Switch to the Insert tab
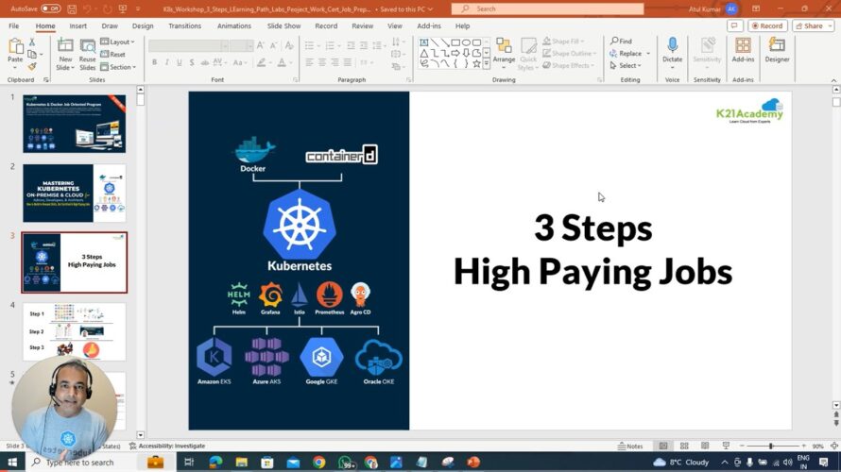The image size is (841, 472). point(77,25)
